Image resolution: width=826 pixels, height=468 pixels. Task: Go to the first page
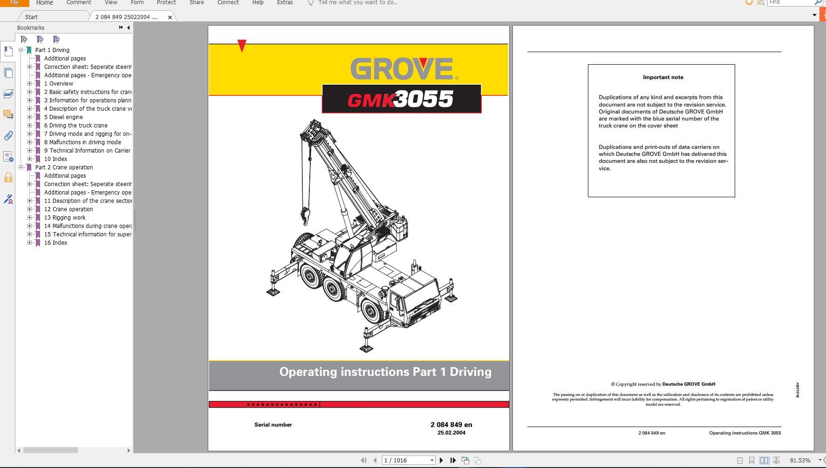[x=364, y=461]
